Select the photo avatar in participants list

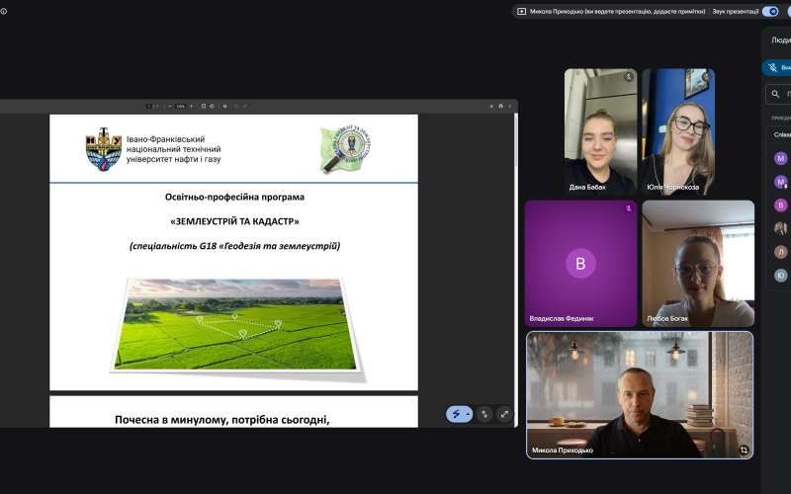click(780, 228)
